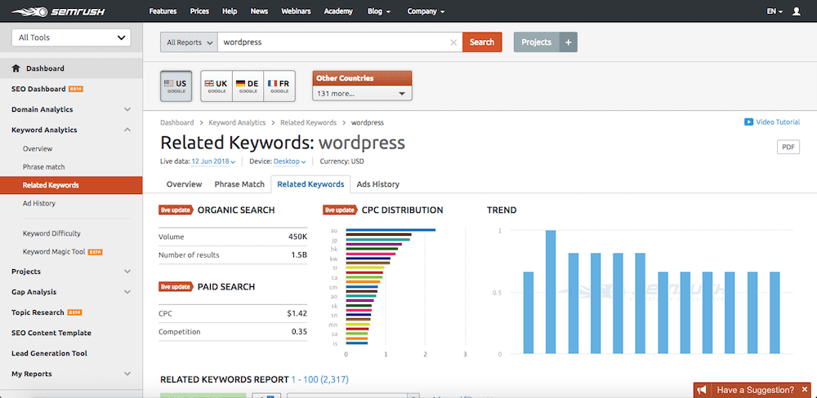Viewport: 817px width, 398px height.
Task: Open the All Tools dropdown
Action: click(x=71, y=38)
